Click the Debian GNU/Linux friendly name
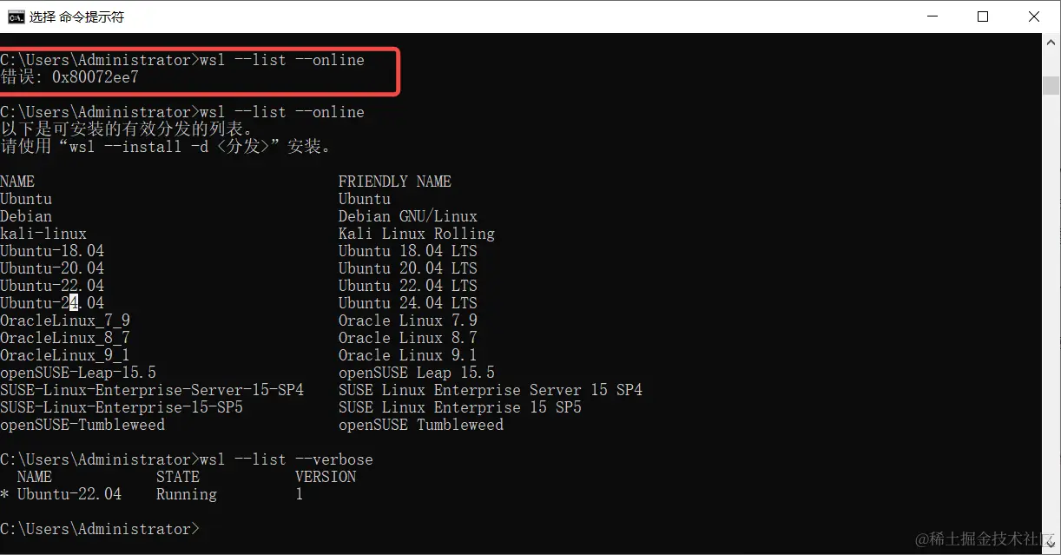Viewport: 1061px width, 555px height. [408, 216]
